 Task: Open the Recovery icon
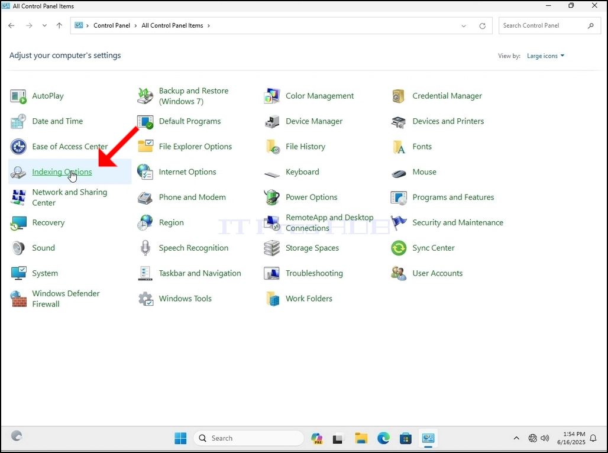18,222
